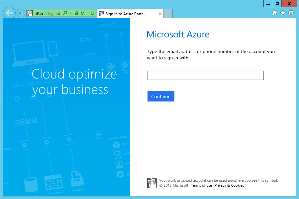The height and width of the screenshot is (199, 299).
Task: Click the site favicon in the address bar
Action: (x=30, y=13)
